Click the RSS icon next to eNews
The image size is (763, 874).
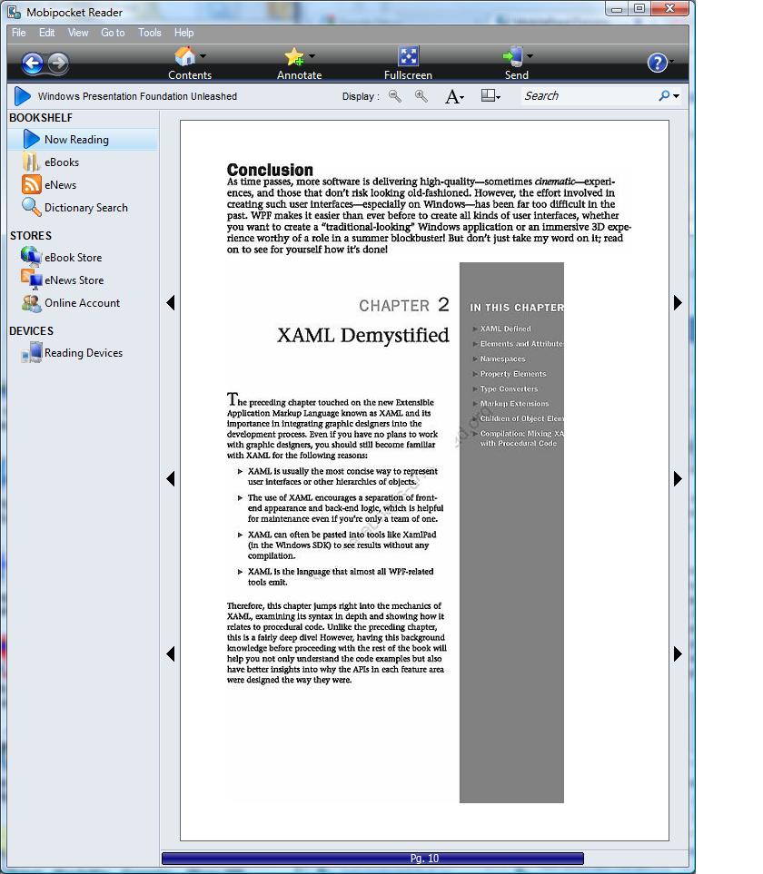tap(31, 184)
